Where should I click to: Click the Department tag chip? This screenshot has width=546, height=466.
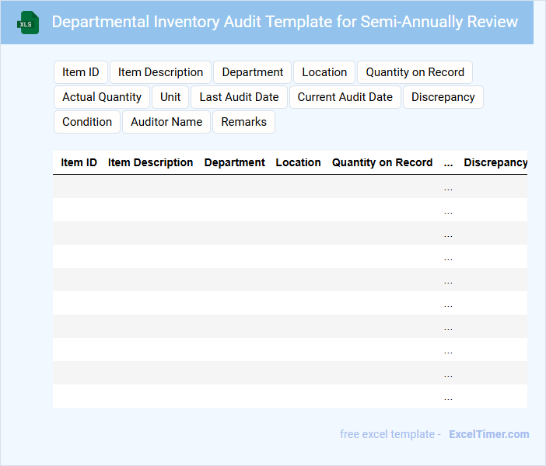point(252,72)
